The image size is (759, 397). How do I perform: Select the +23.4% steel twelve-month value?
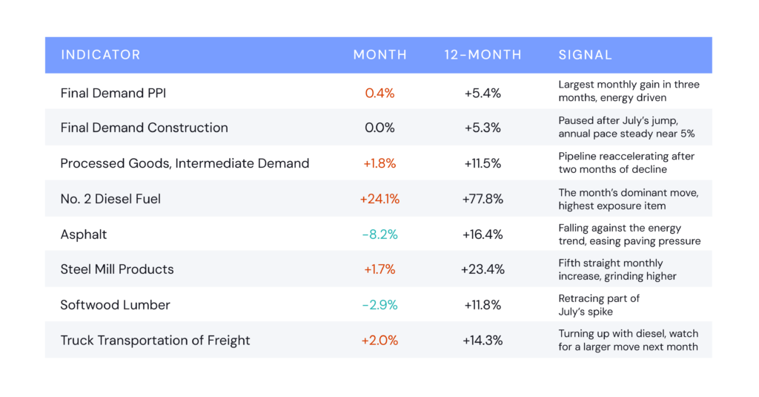[x=483, y=269]
